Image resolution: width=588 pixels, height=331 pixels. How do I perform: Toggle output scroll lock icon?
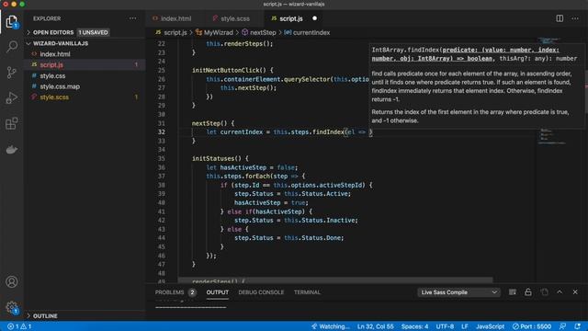528,292
